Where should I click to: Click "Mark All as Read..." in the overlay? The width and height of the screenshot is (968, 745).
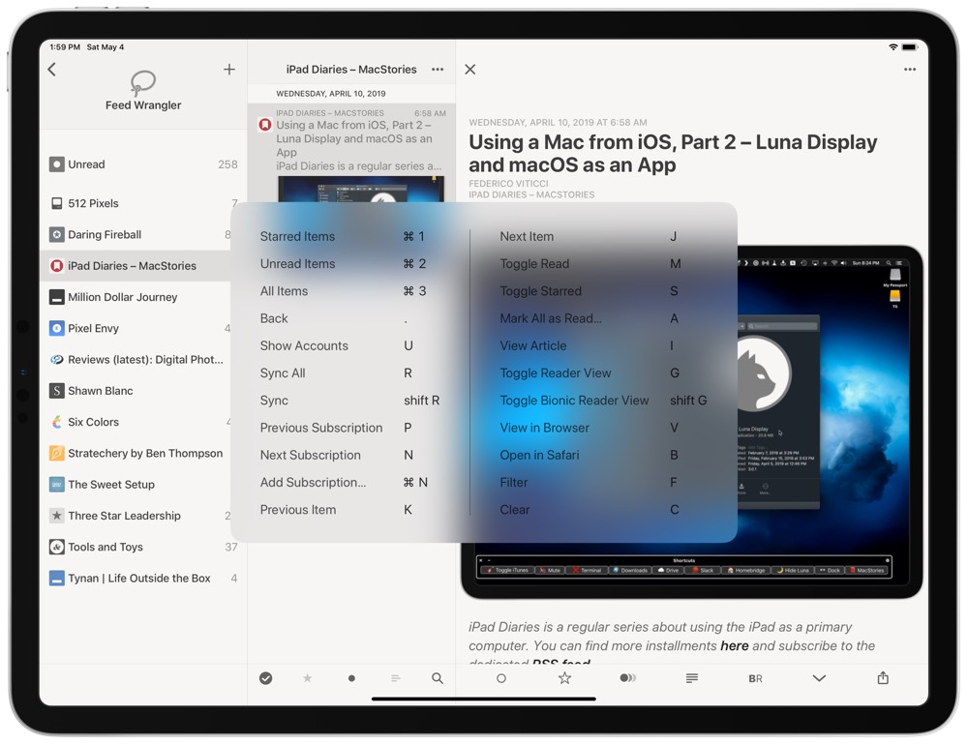point(551,318)
